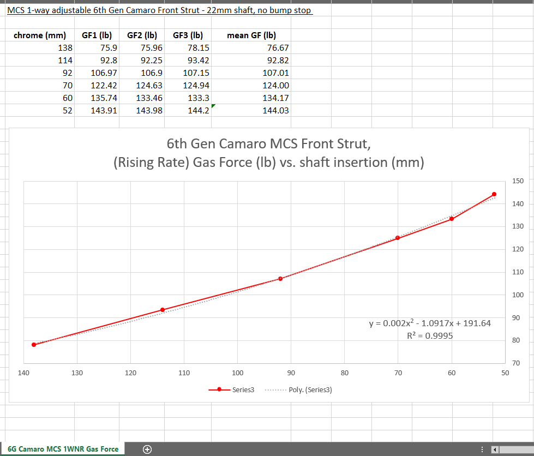Click the data point at 92 mm
Screen dimensions: 534x456
[x=280, y=279]
